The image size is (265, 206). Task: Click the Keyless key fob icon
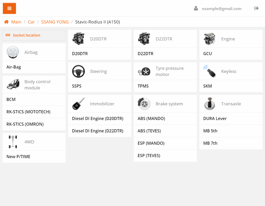point(209,71)
